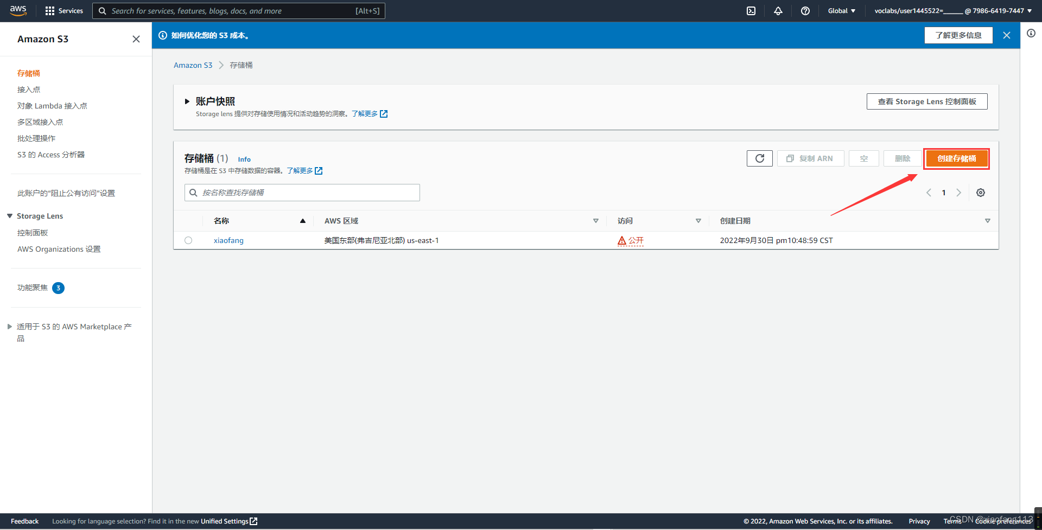Expand the account snapshot section

[x=187, y=101]
